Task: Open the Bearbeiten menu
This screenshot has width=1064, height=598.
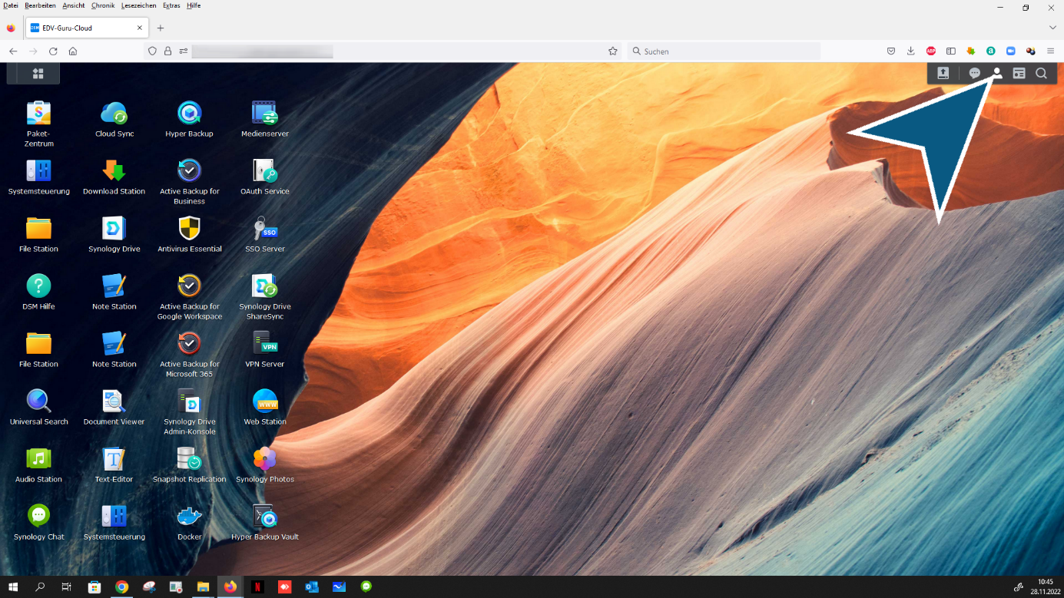Action: (40, 5)
